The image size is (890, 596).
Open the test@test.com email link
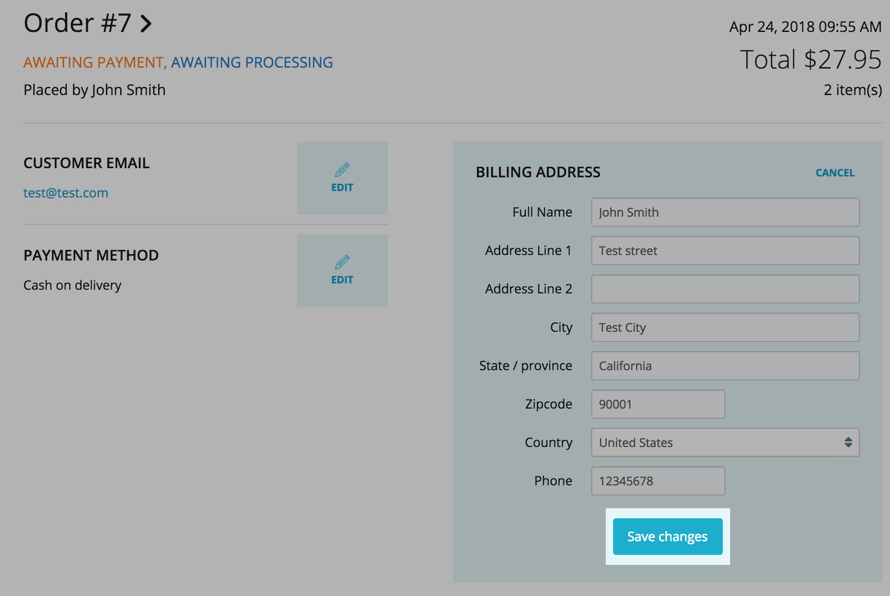(66, 193)
